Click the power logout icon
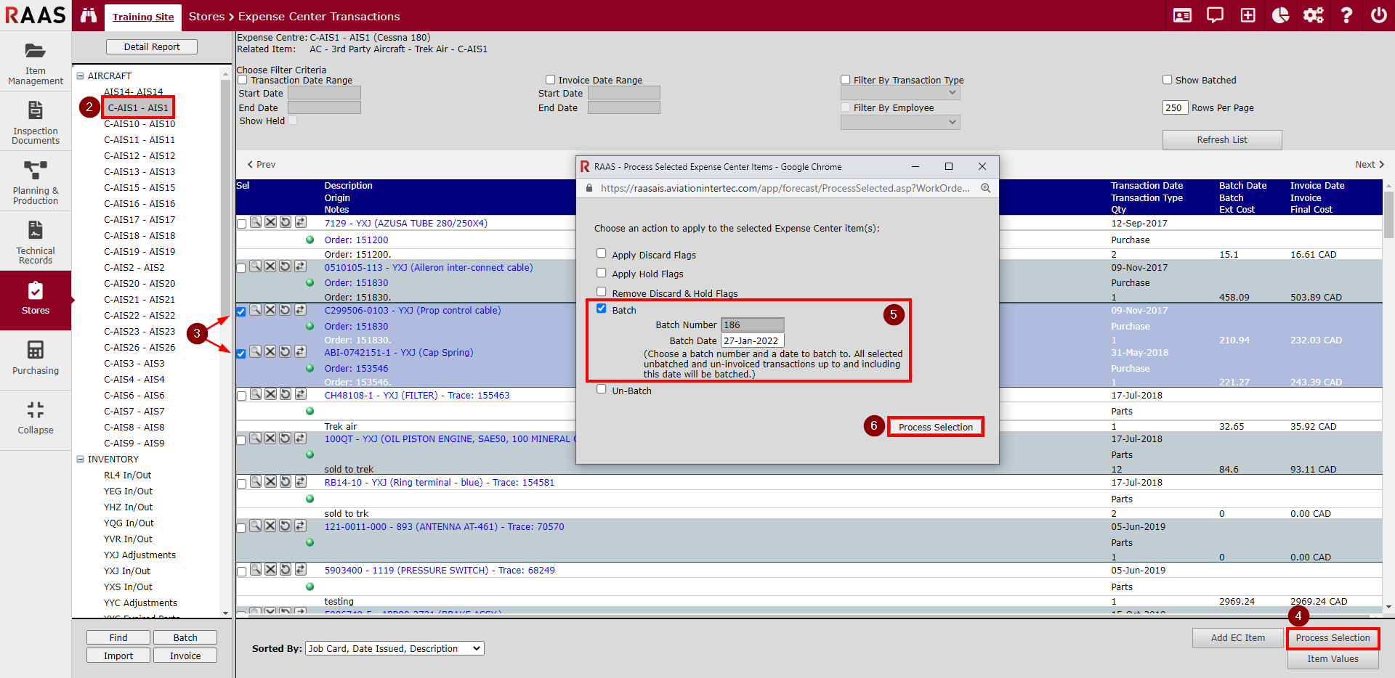This screenshot has height=678, width=1395. (1378, 15)
